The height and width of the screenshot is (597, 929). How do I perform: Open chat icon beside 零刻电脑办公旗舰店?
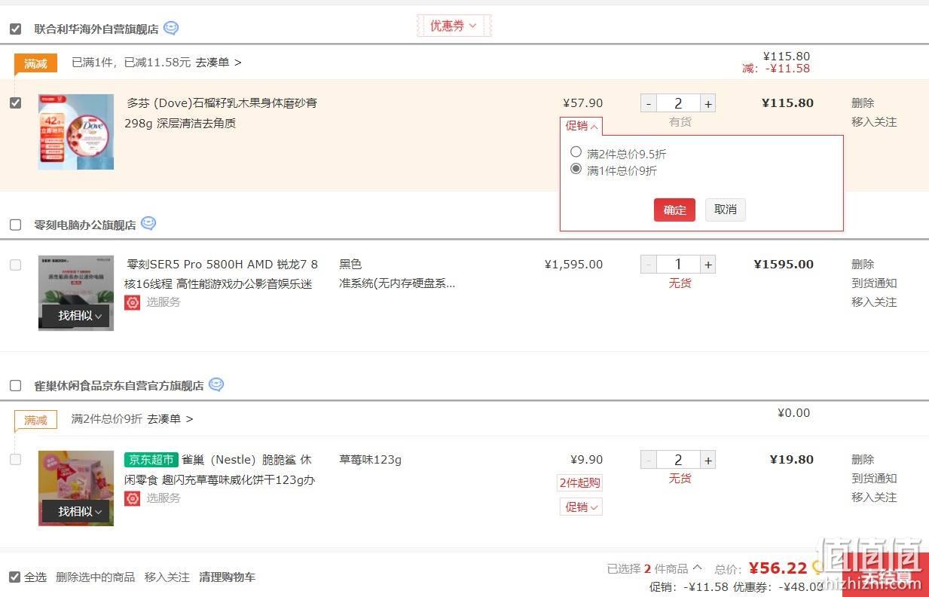point(148,224)
